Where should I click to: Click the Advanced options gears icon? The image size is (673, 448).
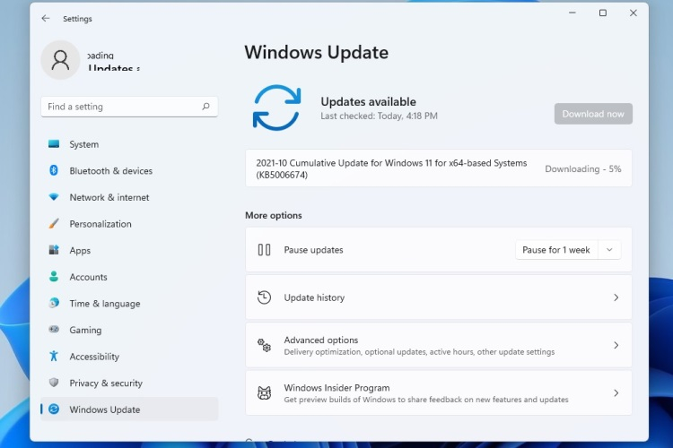point(264,345)
